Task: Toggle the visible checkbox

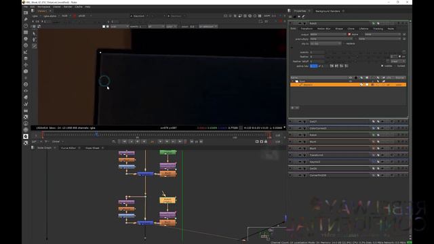Action: (382, 66)
